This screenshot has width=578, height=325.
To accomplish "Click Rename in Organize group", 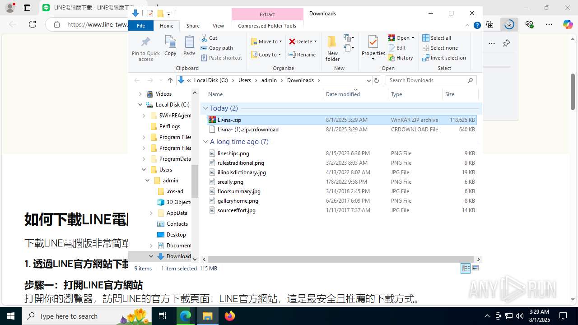I will pyautogui.click(x=302, y=55).
